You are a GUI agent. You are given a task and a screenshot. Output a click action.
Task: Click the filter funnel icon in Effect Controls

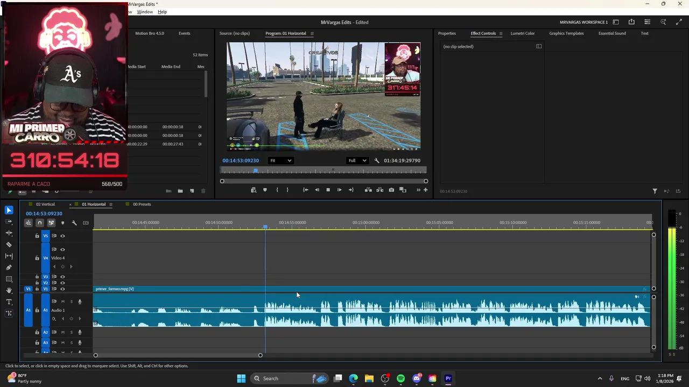coord(655,191)
